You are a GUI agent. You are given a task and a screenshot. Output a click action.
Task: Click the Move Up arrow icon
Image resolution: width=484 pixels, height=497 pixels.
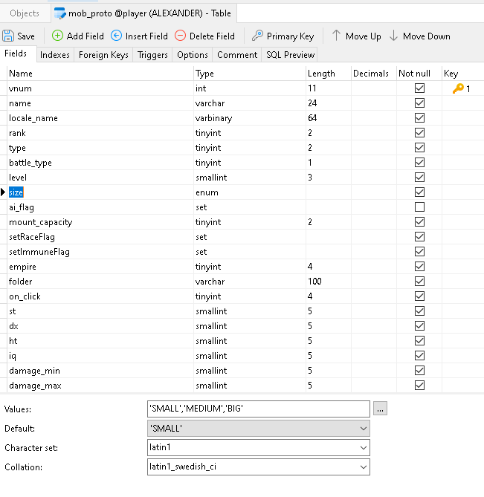336,36
